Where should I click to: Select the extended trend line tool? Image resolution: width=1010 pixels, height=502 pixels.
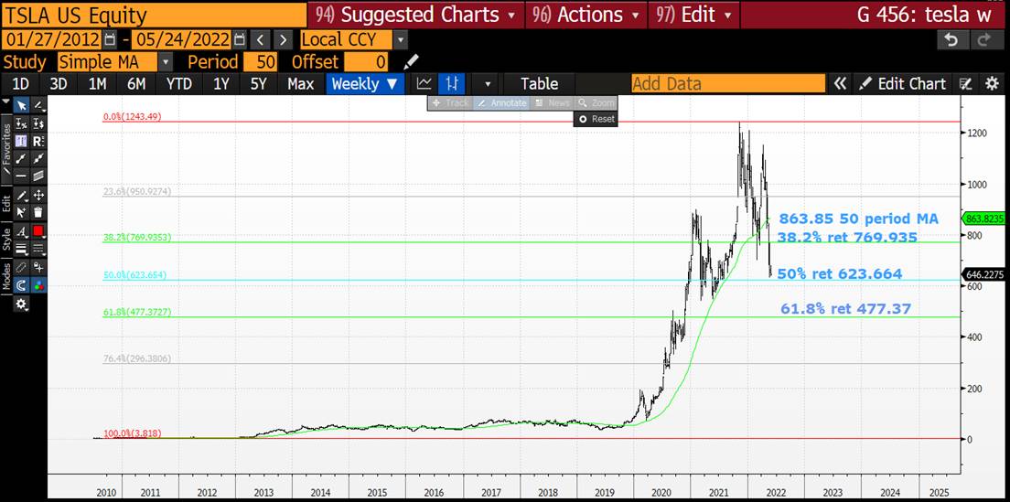coord(38,158)
